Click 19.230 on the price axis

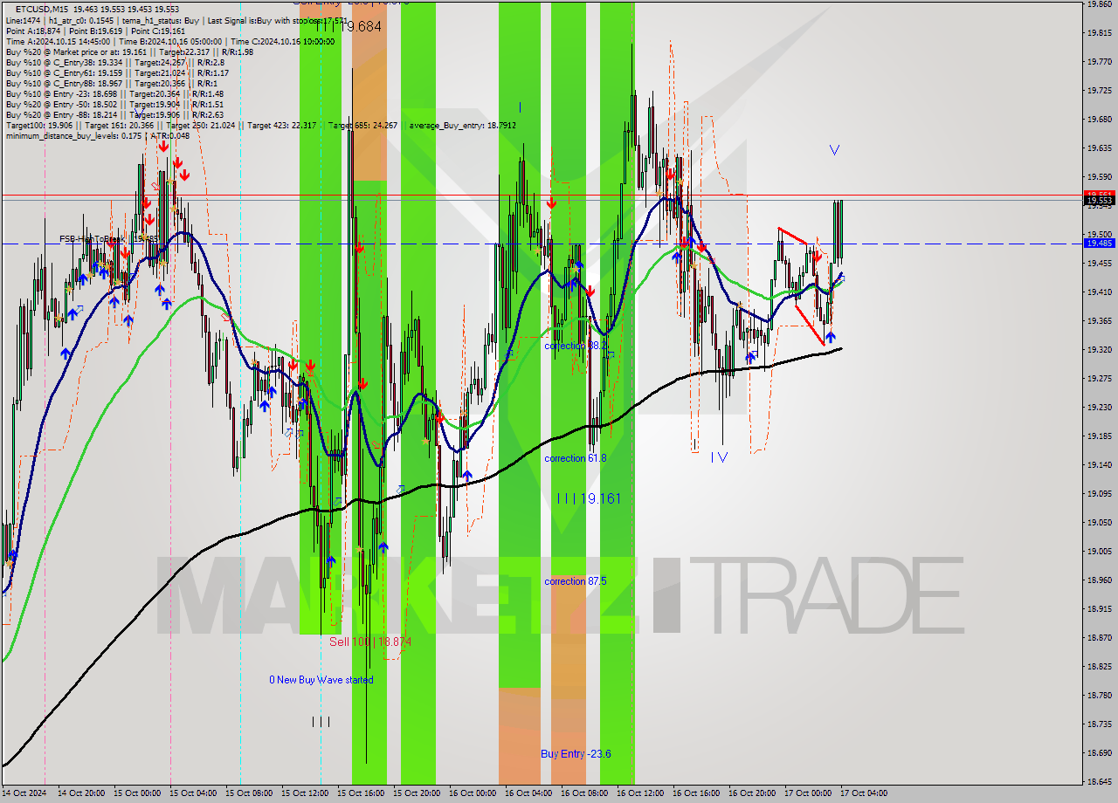(x=1098, y=408)
